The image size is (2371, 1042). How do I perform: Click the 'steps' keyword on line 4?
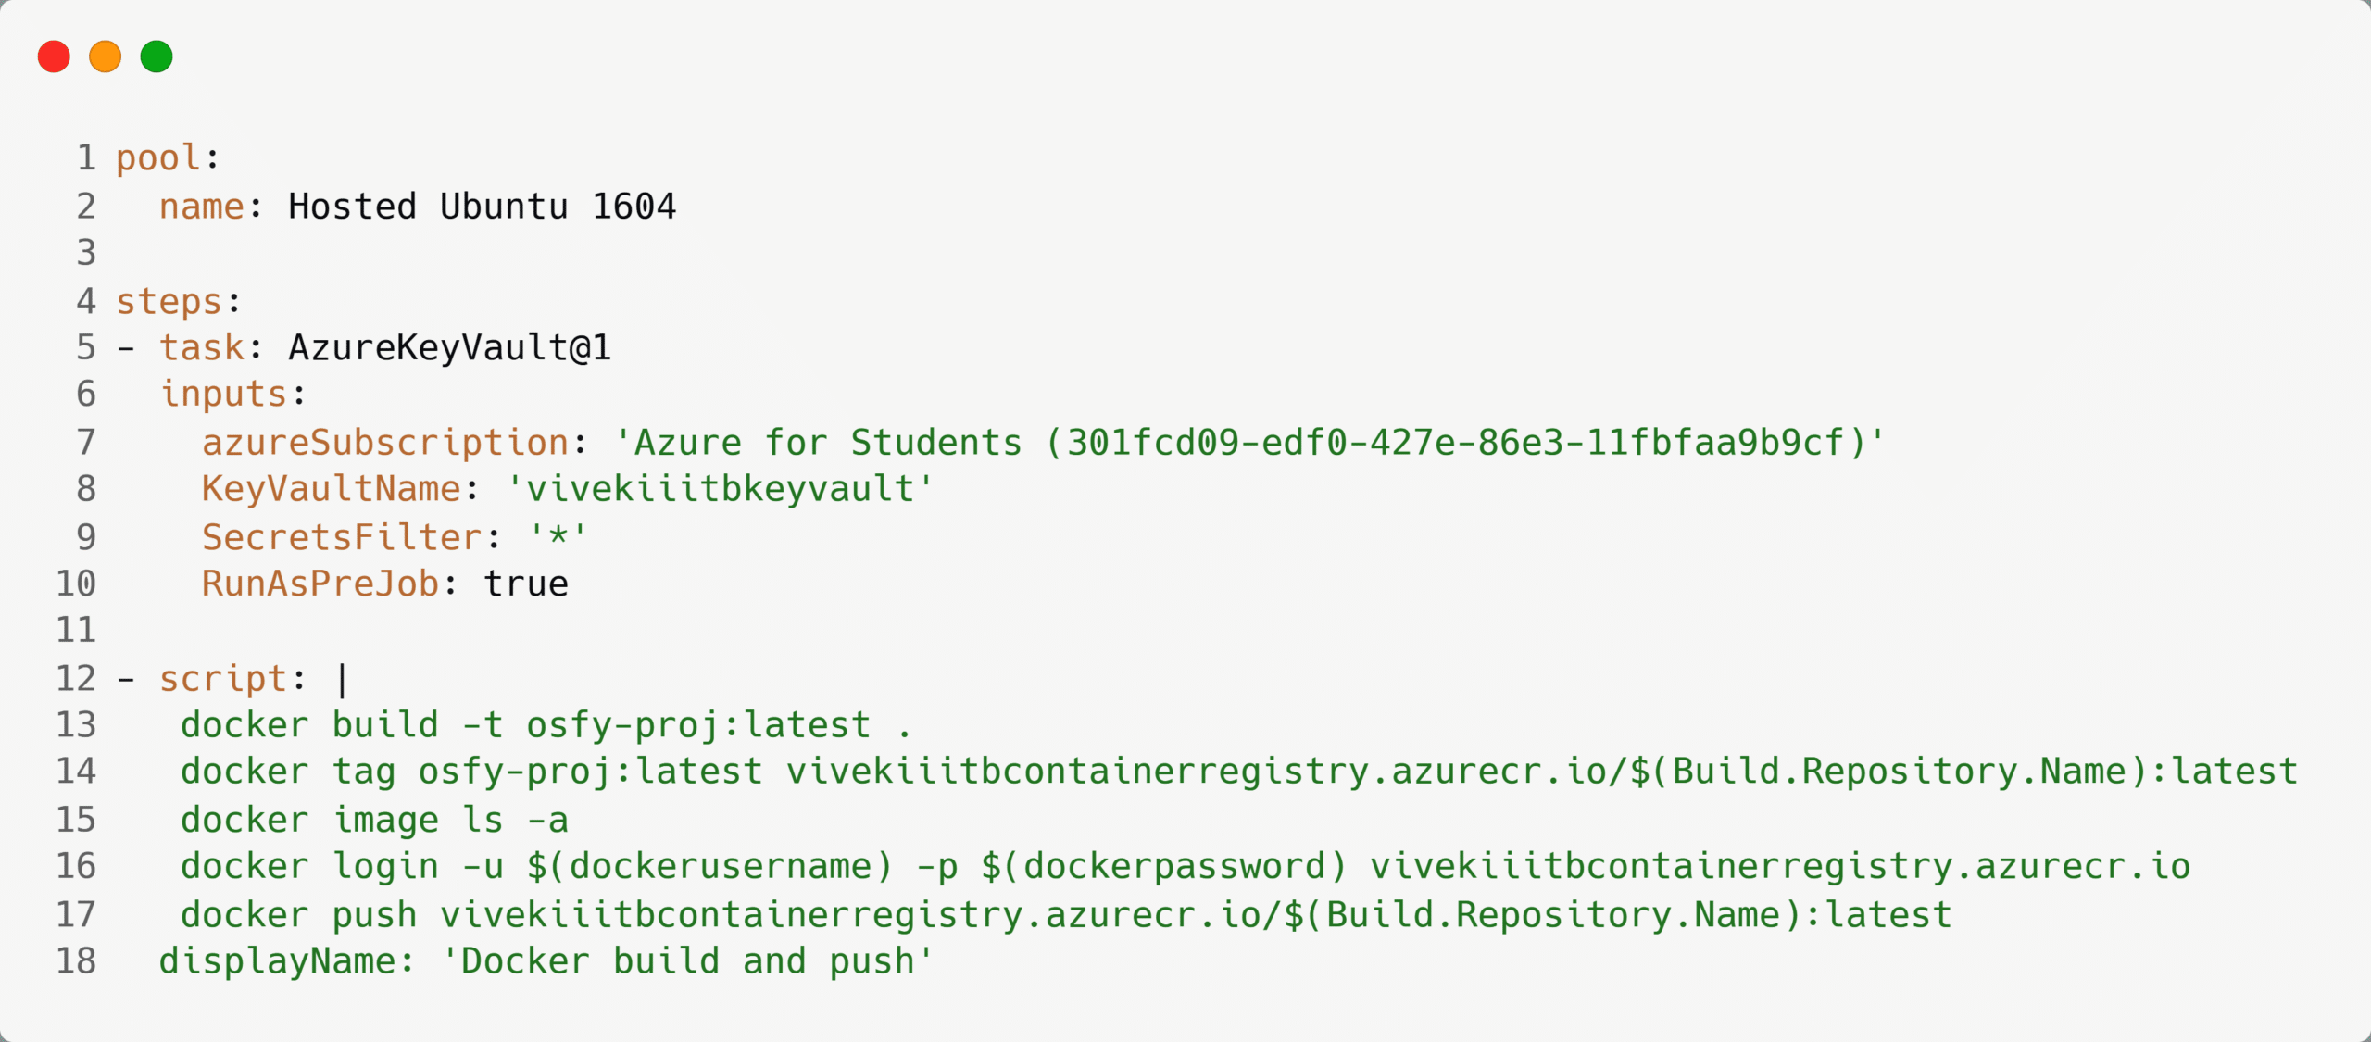[169, 301]
